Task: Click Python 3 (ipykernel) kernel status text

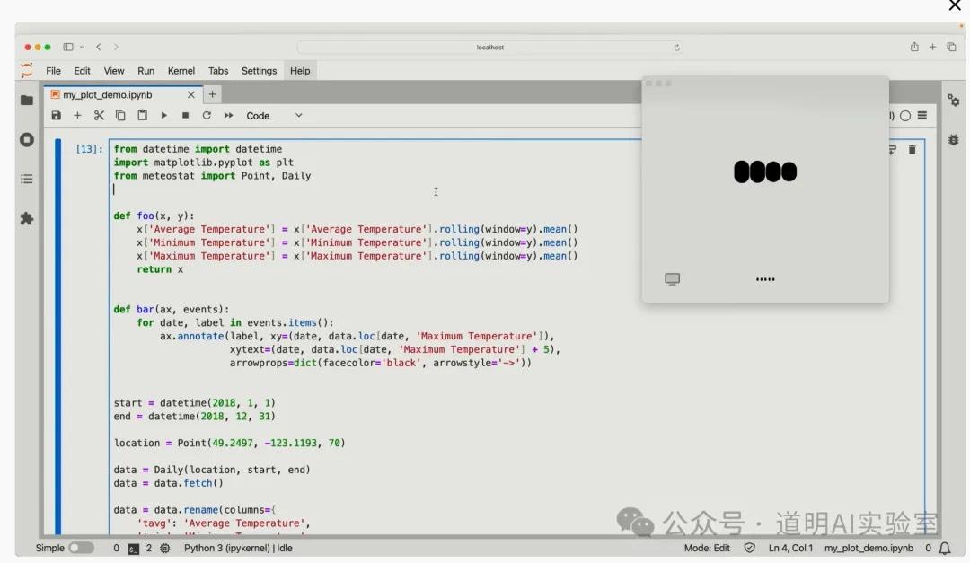Action: (238, 548)
